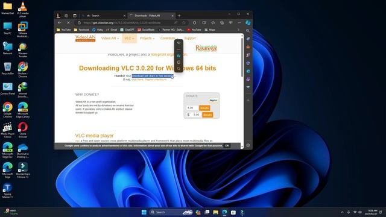The height and width of the screenshot is (217, 386).
Task: Add new sidebar app plus icon
Action: point(248,100)
